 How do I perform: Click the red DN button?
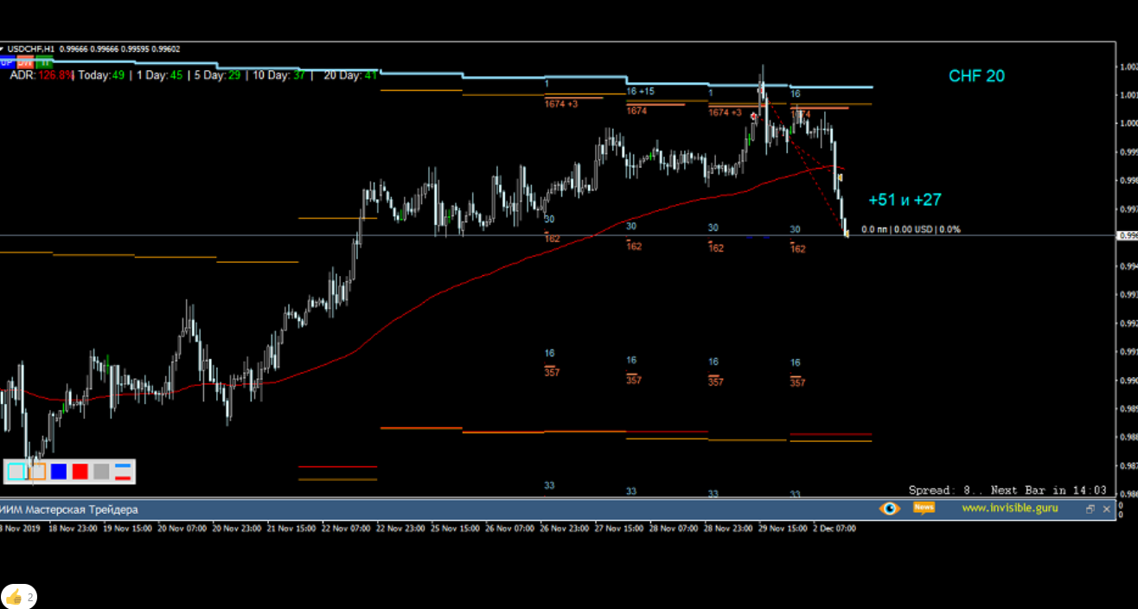point(26,63)
